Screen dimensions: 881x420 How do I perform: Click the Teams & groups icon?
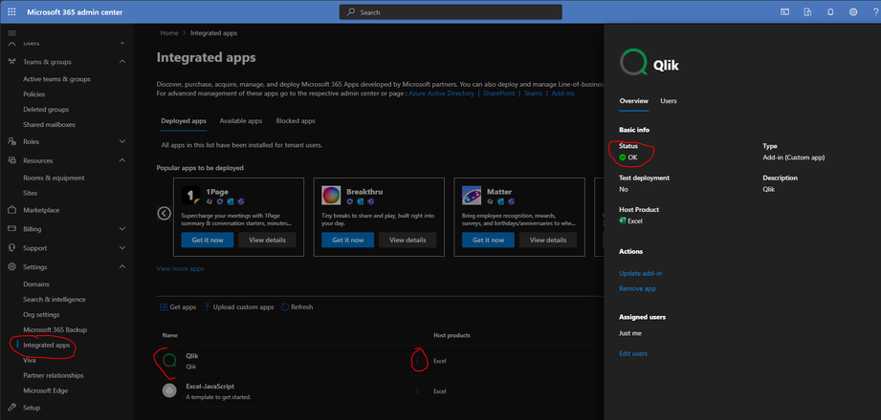11,62
